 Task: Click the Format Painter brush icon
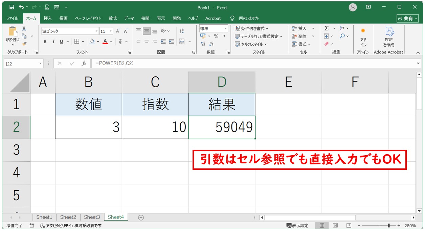(x=24, y=44)
